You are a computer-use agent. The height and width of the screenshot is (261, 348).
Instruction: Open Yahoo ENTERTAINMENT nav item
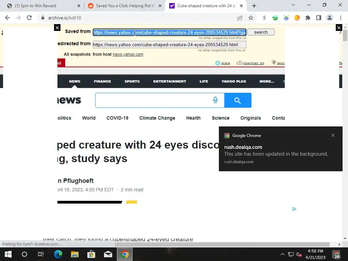(x=170, y=82)
